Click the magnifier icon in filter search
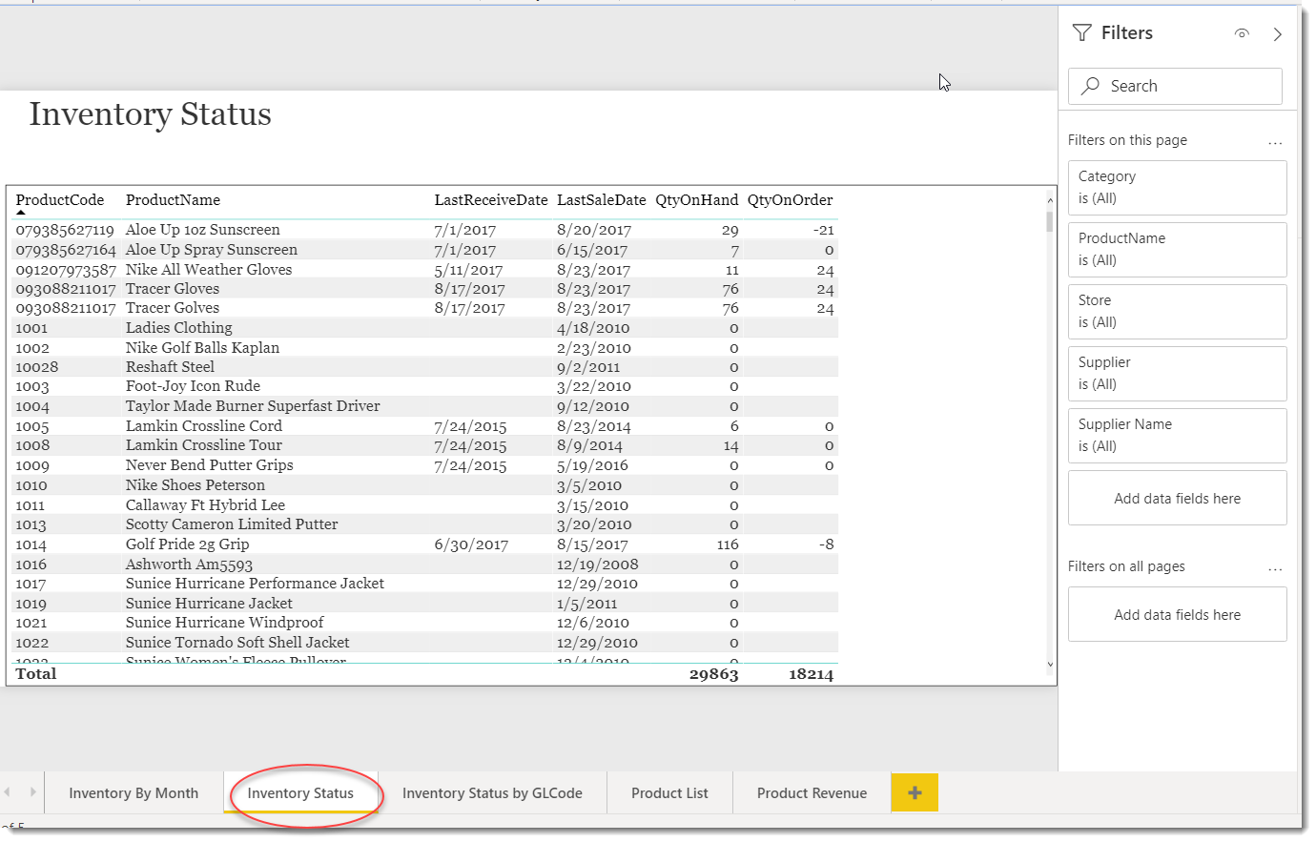The height and width of the screenshot is (842, 1316). pos(1091,86)
